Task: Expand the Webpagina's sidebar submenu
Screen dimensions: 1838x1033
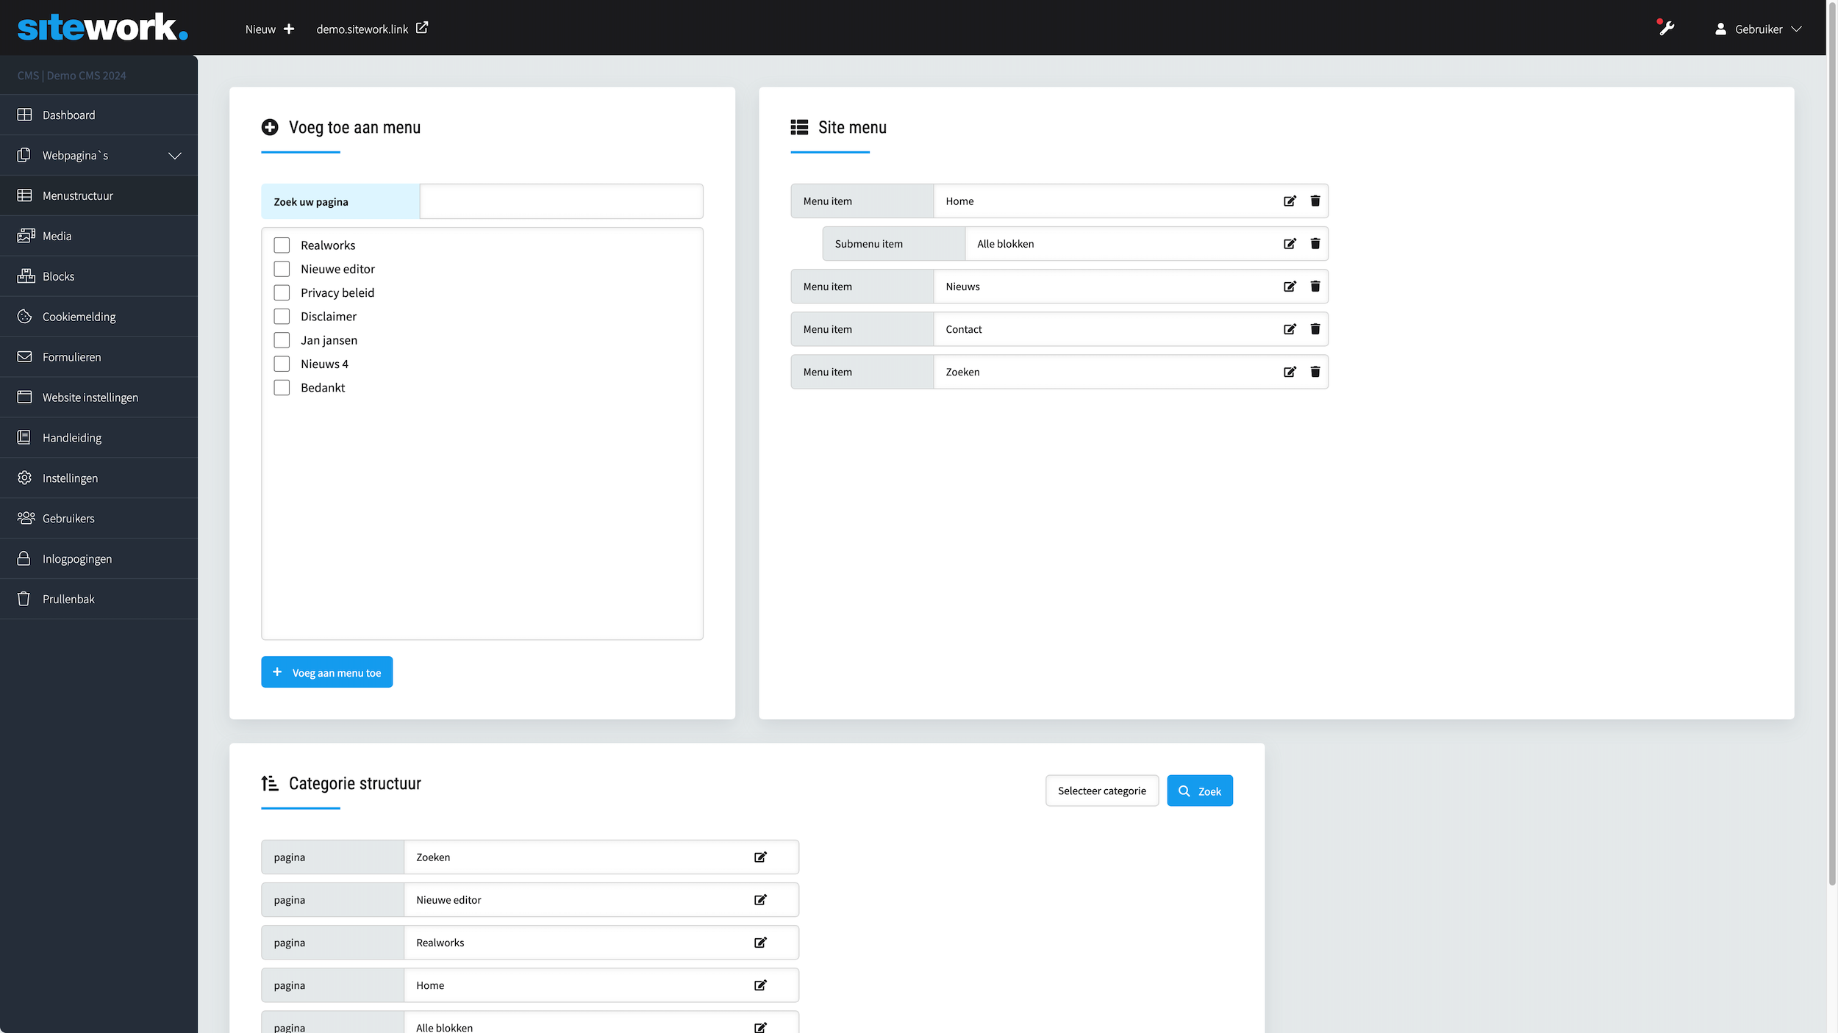Action: point(174,156)
